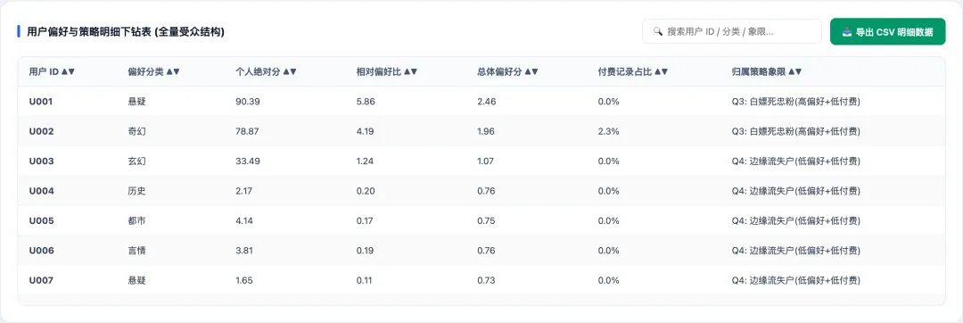Click the export icon on CSV button
The image size is (963, 323).
pos(847,31)
